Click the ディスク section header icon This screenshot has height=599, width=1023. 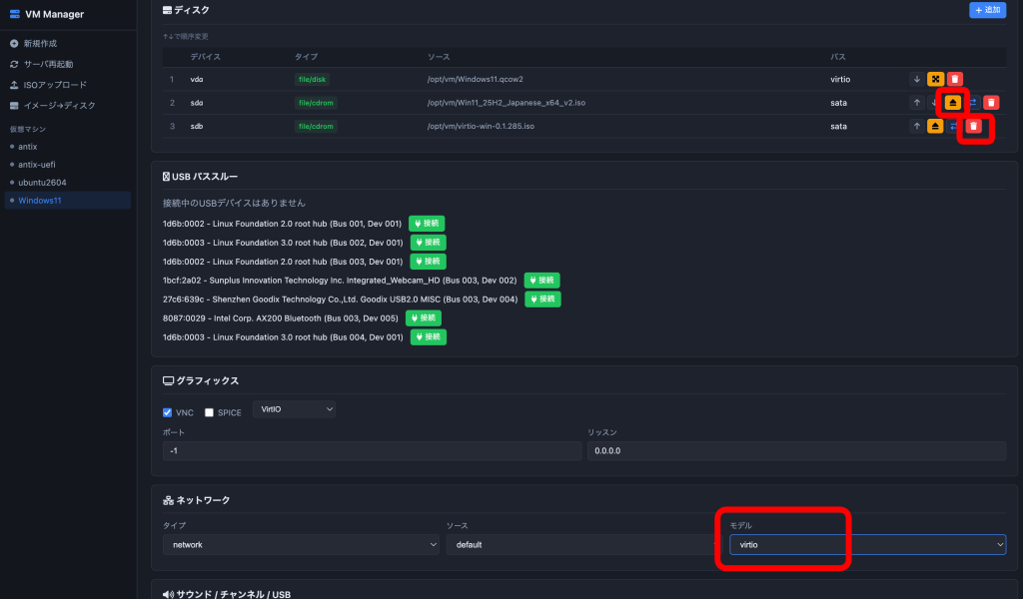(167, 10)
